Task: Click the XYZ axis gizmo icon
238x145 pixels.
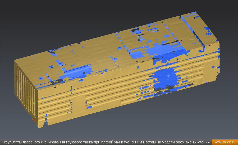Action: tap(31, 119)
